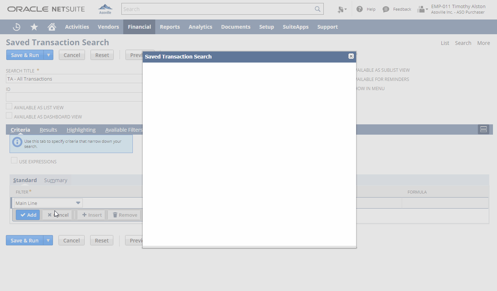Open the SuiteApps menu
This screenshot has height=291, width=497.
pos(295,27)
